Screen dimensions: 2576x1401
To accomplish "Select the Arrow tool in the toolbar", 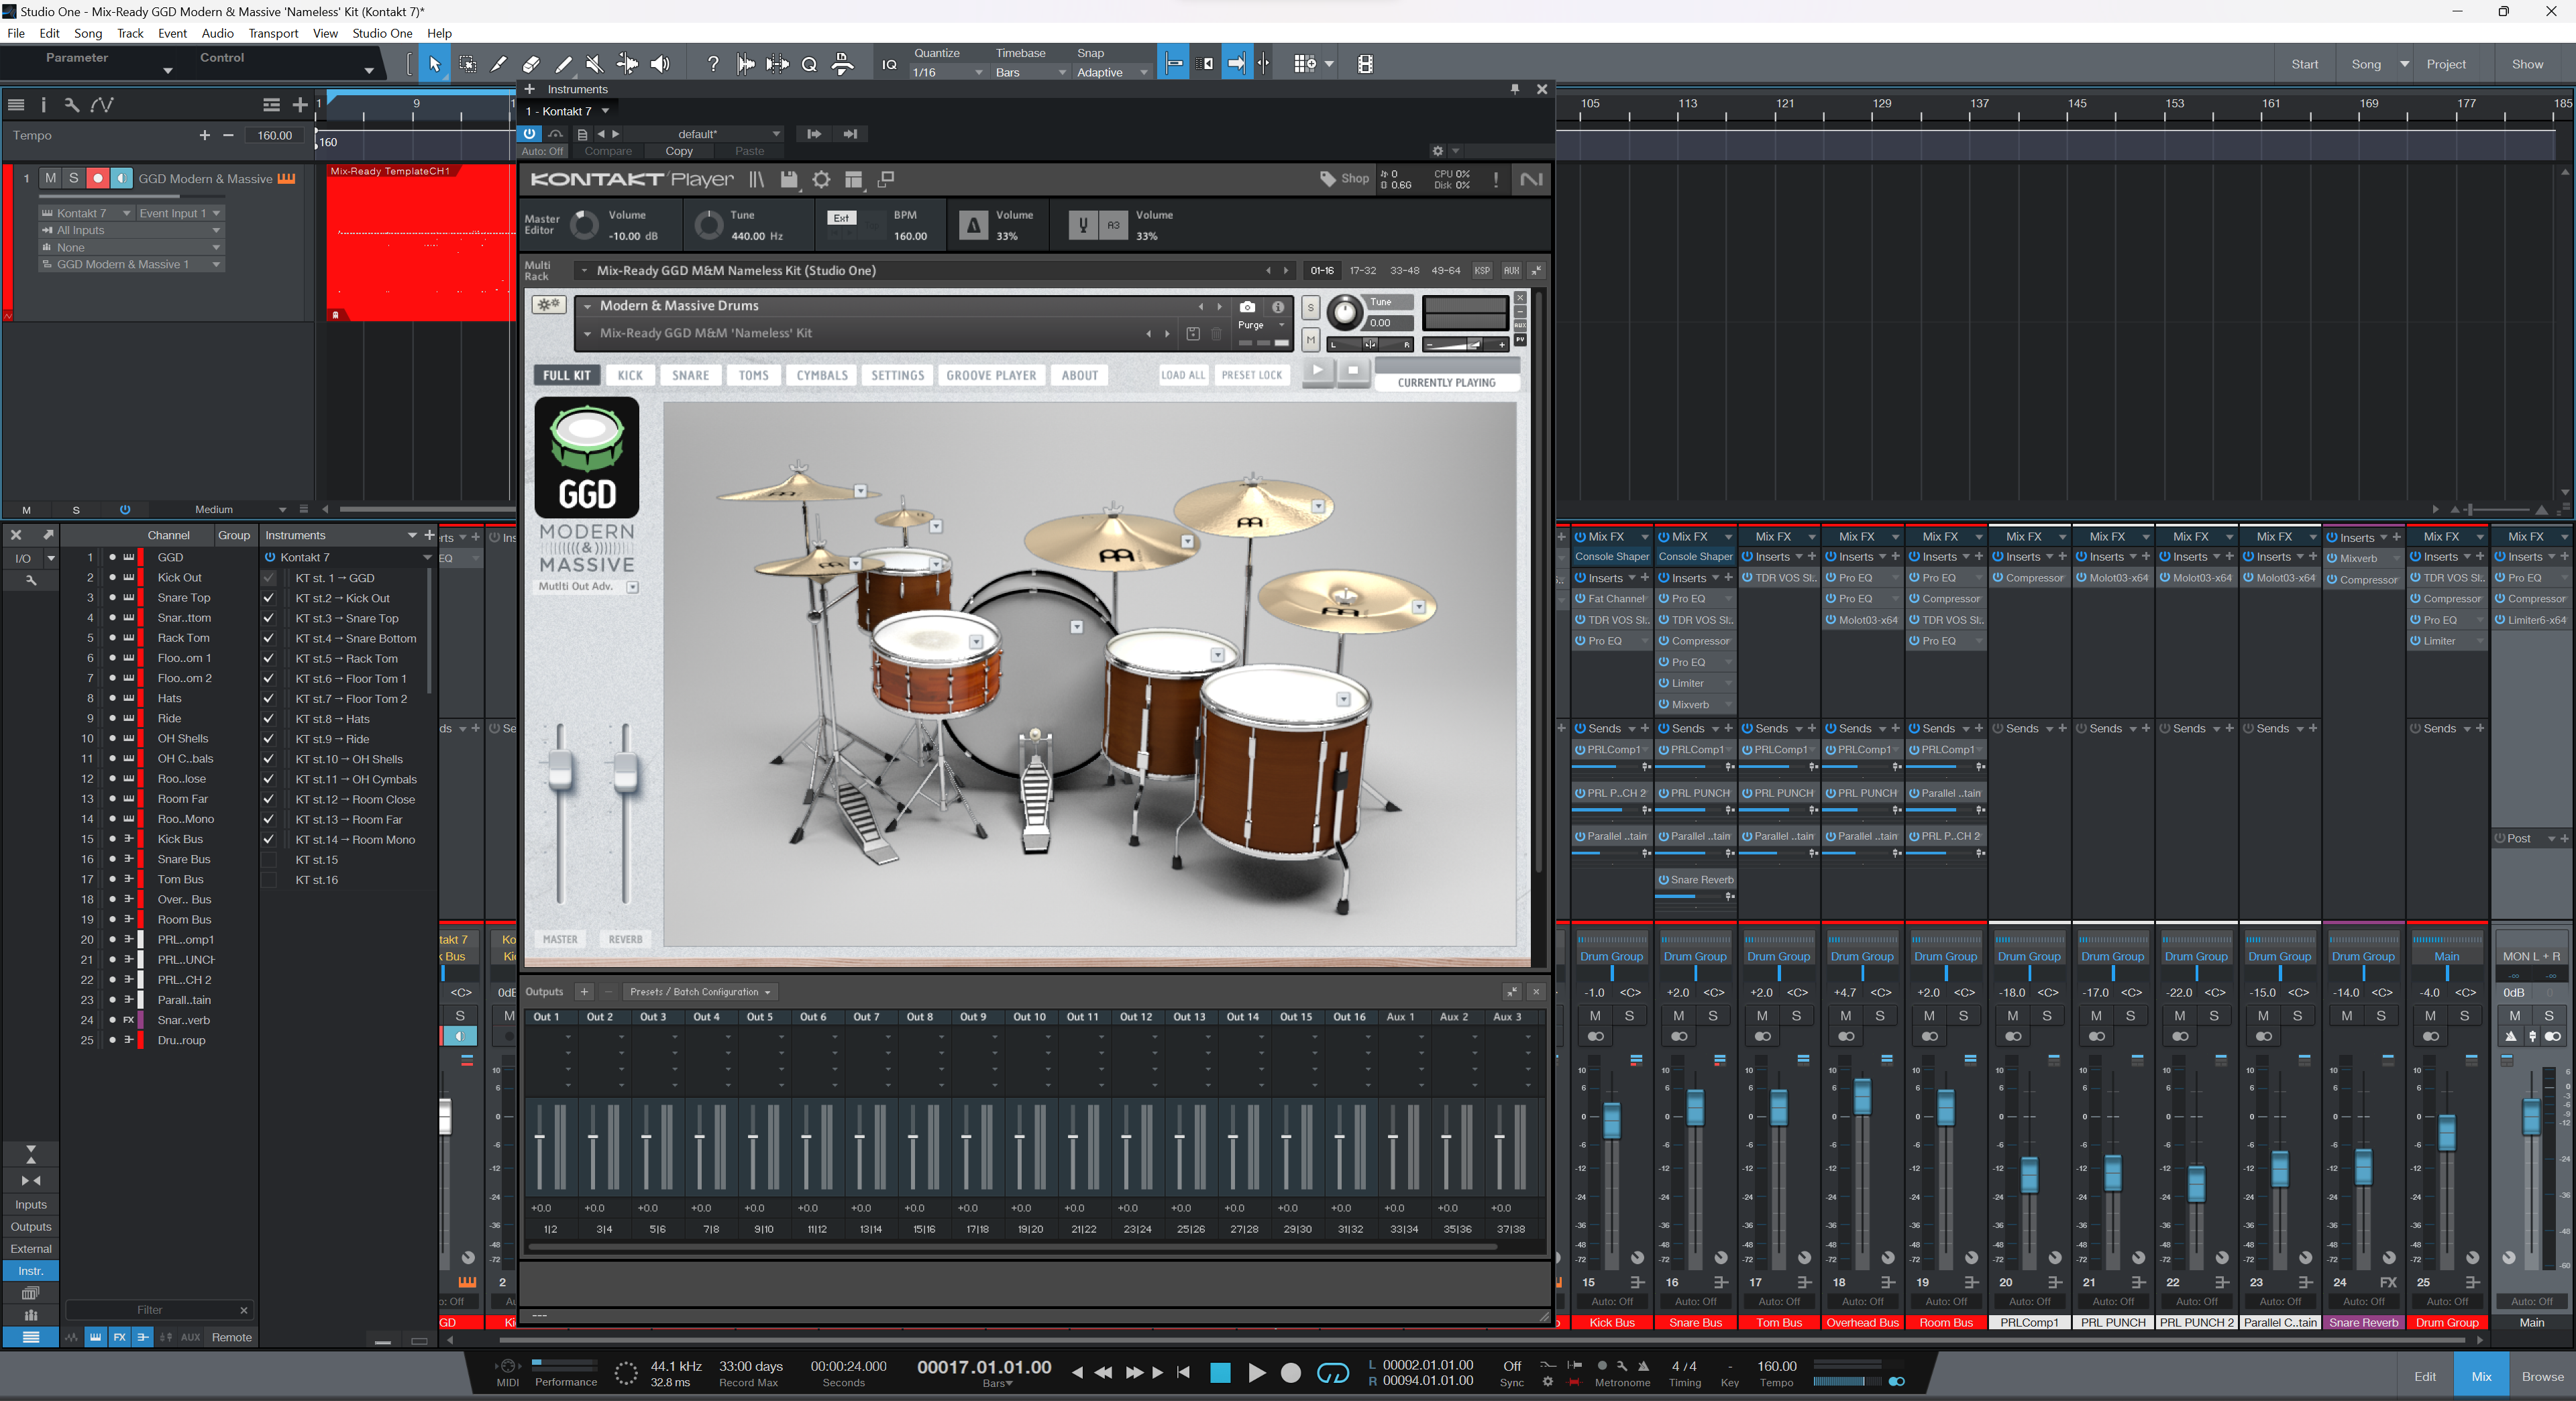I will (435, 63).
